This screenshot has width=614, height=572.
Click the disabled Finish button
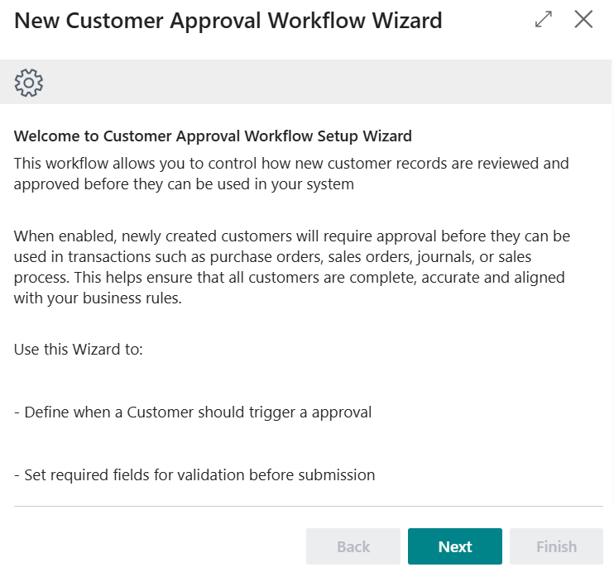point(556,546)
